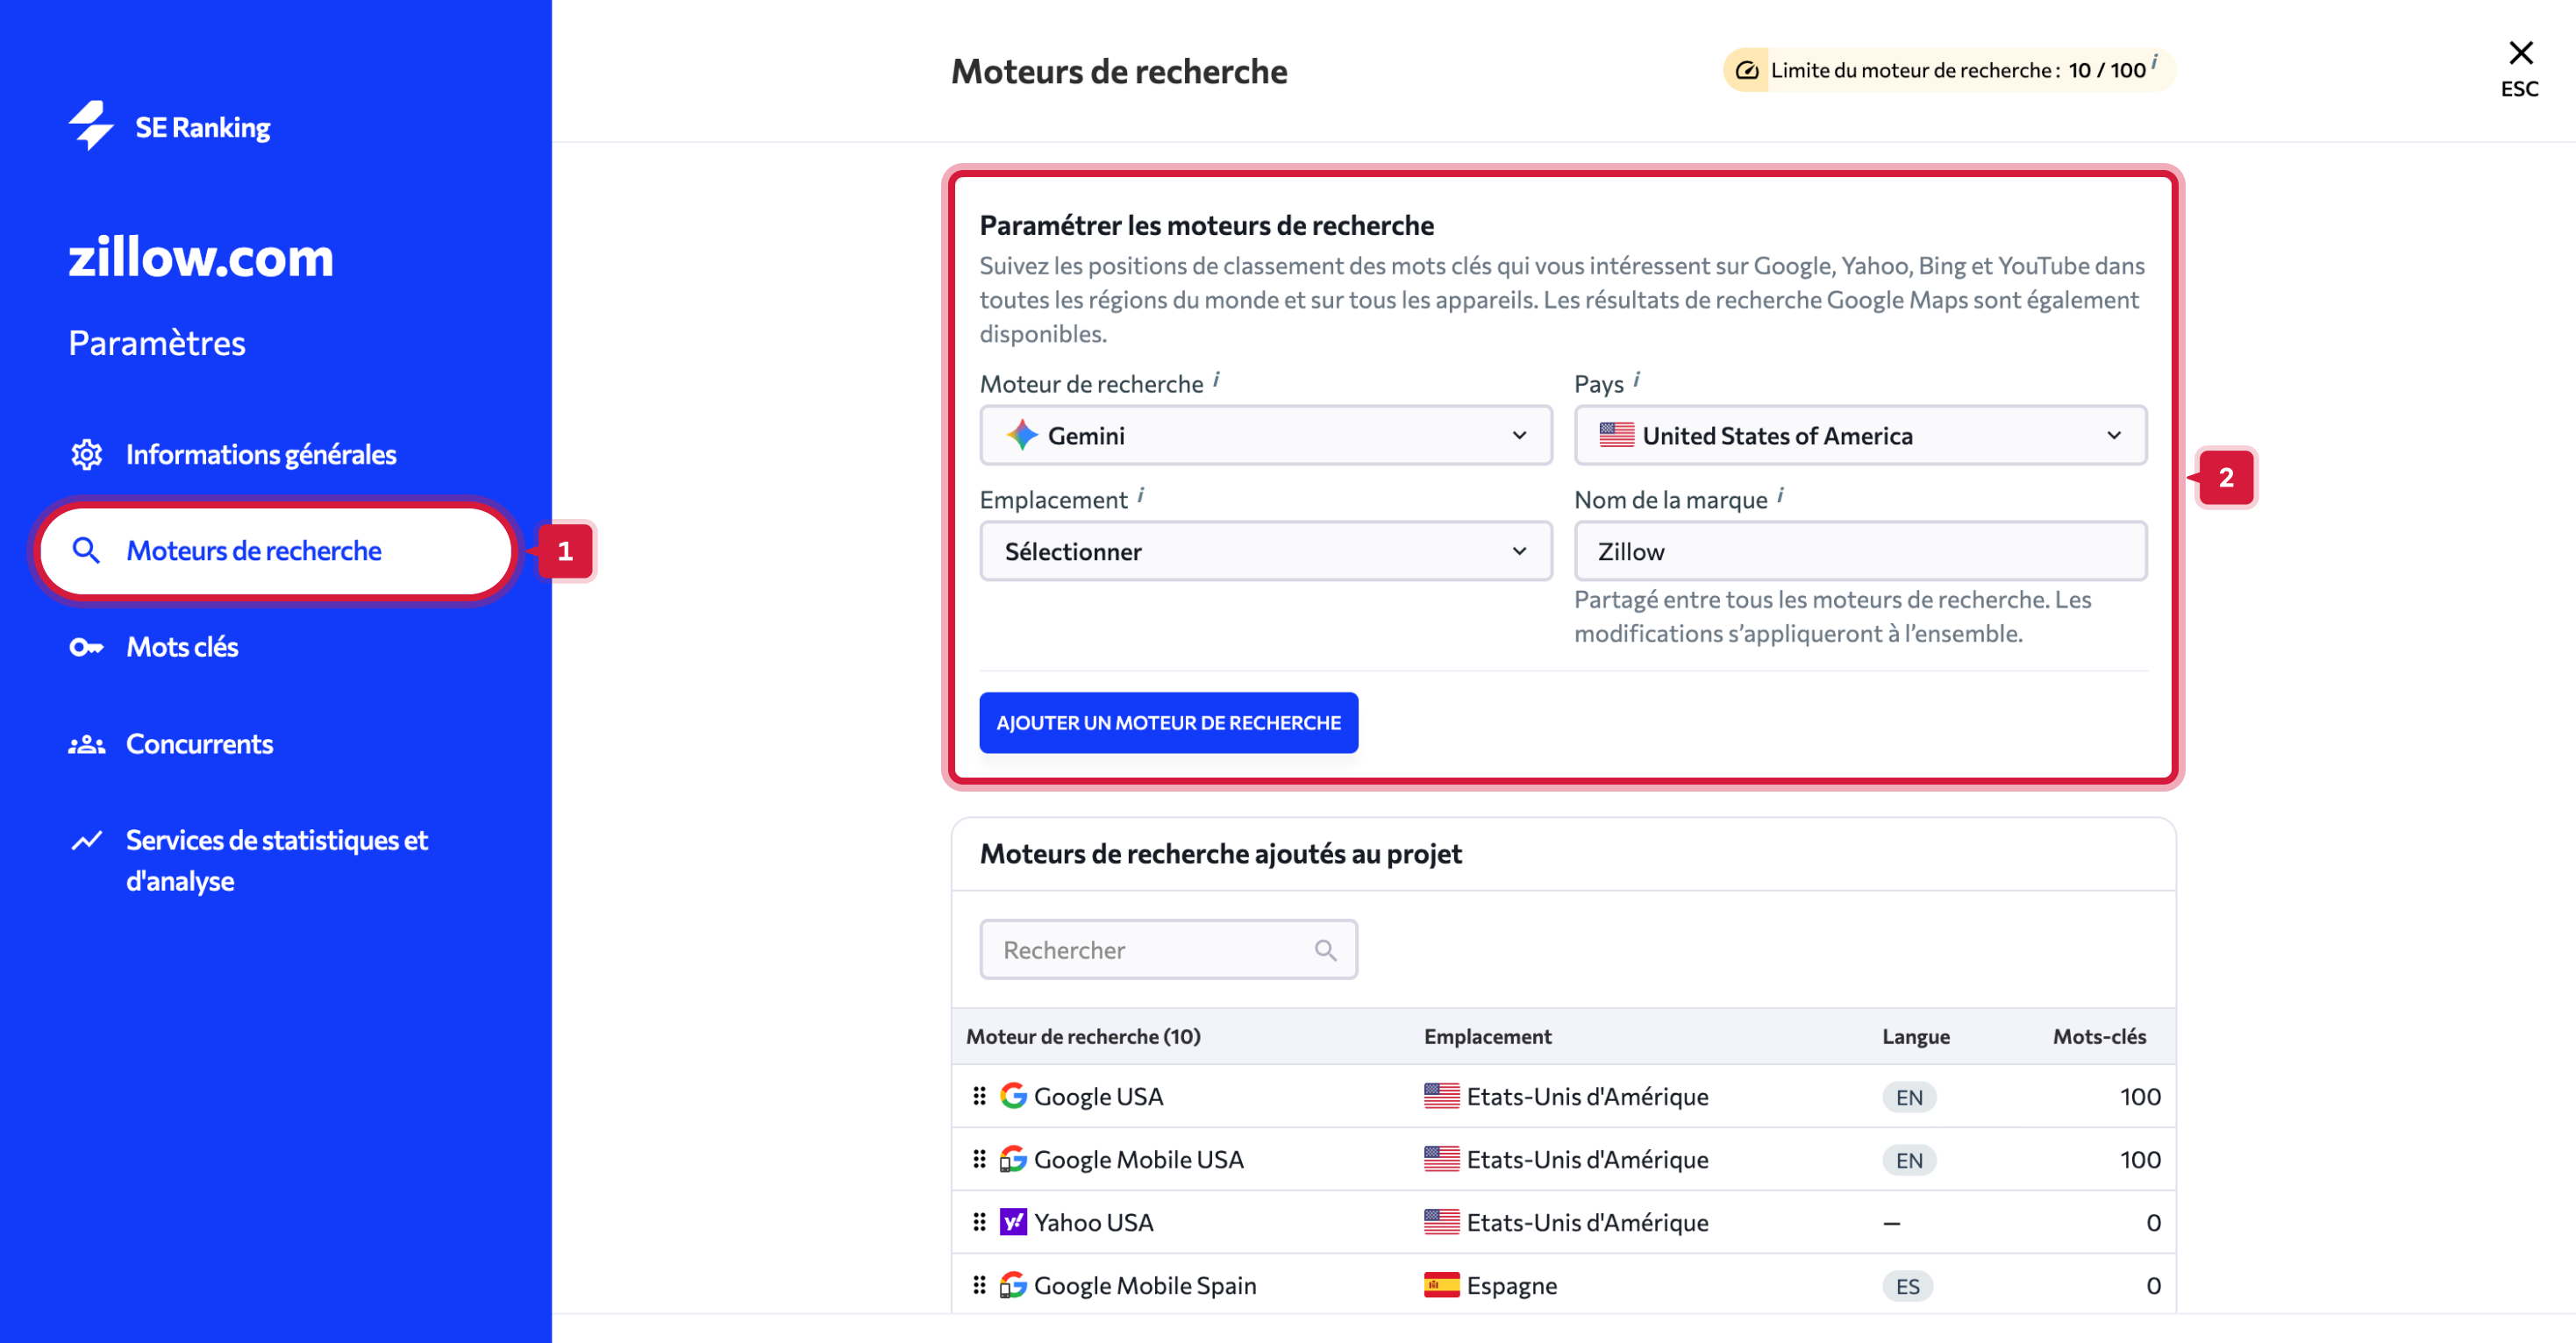Open the Concurrents menu item
Viewport: 2576px width, 1343px height.
pos(199,743)
